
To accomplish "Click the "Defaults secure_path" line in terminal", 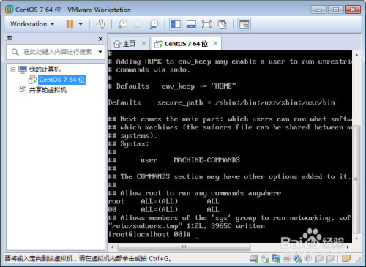I will [x=222, y=102].
